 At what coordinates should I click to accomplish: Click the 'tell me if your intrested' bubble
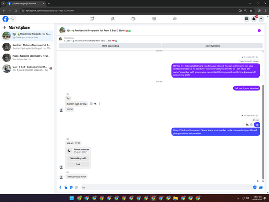point(247,88)
